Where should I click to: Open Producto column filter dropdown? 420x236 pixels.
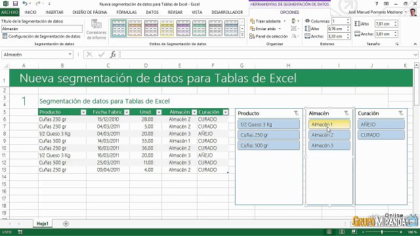coord(83,112)
